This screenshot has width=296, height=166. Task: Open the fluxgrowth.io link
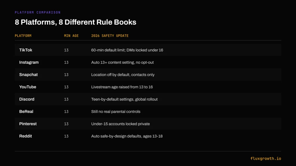(266, 159)
